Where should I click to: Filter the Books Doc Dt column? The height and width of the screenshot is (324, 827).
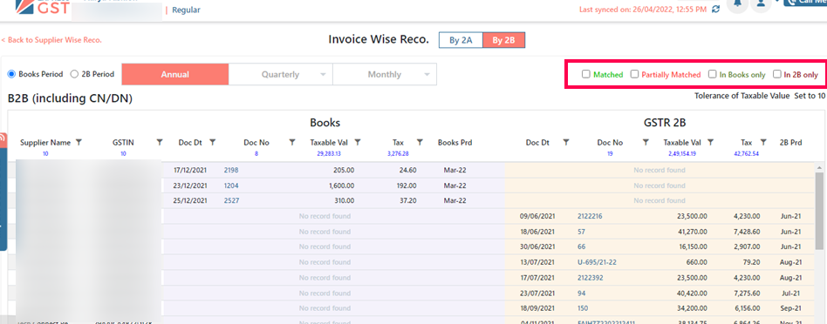point(213,142)
